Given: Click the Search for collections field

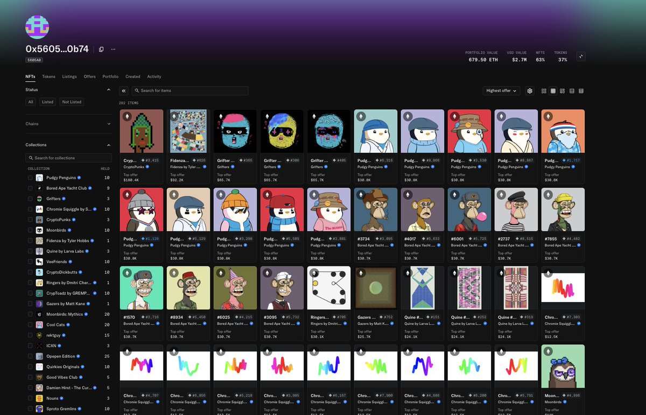Looking at the screenshot, I should 68,158.
